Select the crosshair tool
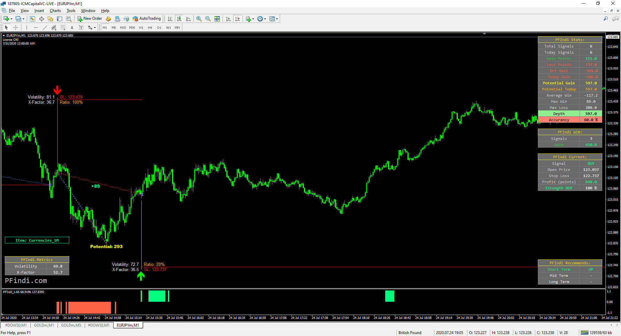The height and width of the screenshot is (336, 621). pos(16,28)
